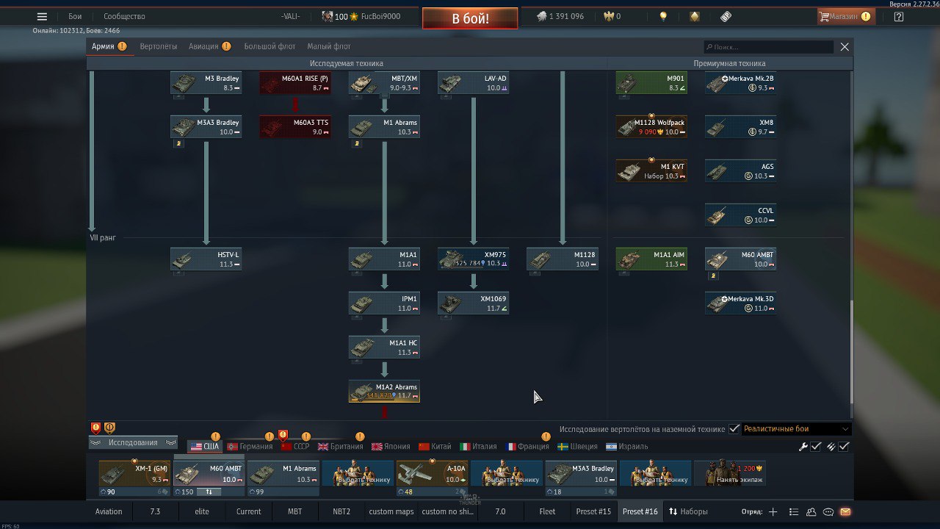940x529 pixels.
Task: Open FucBoi9000 player profile
Action: tap(380, 16)
